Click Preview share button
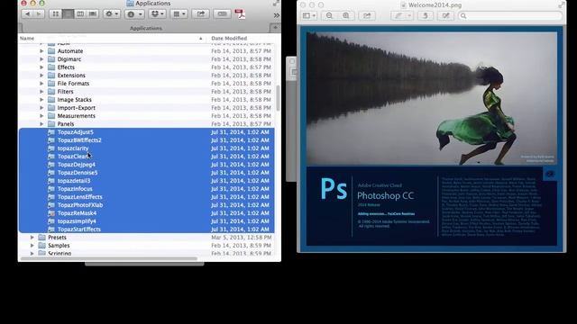The width and height of the screenshot is (577, 324). click(x=367, y=15)
